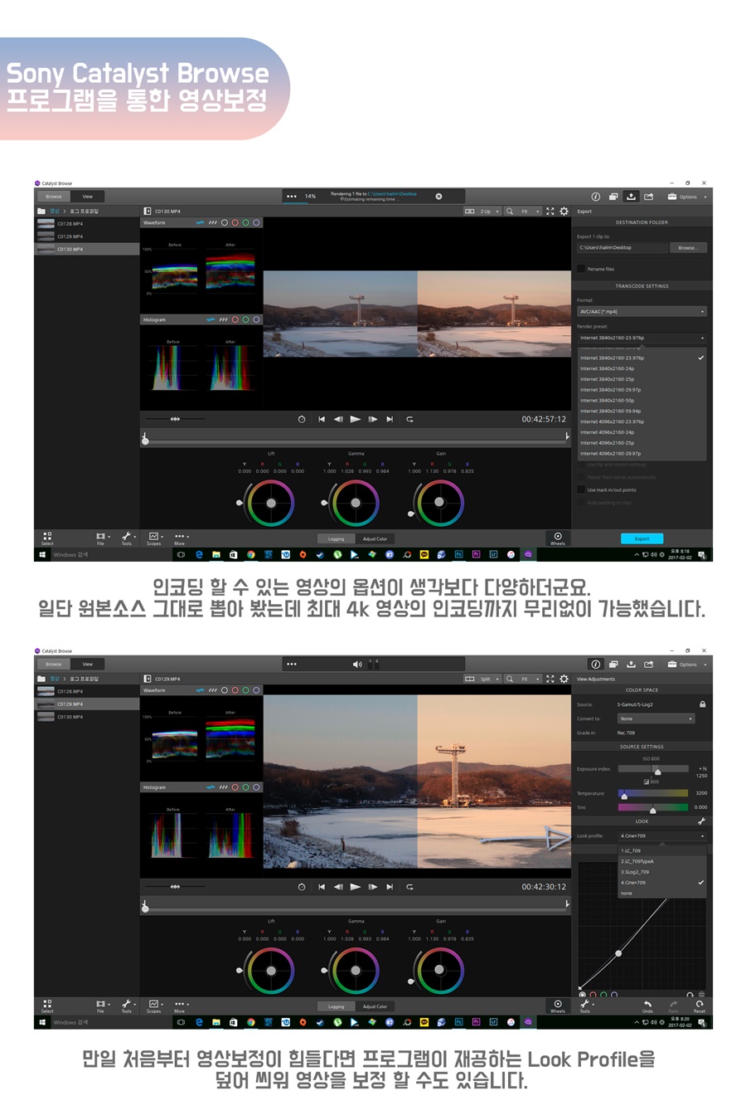746x1120 pixels.
Task: Toggle loop playback in View Adjustments window
Action: click(409, 887)
